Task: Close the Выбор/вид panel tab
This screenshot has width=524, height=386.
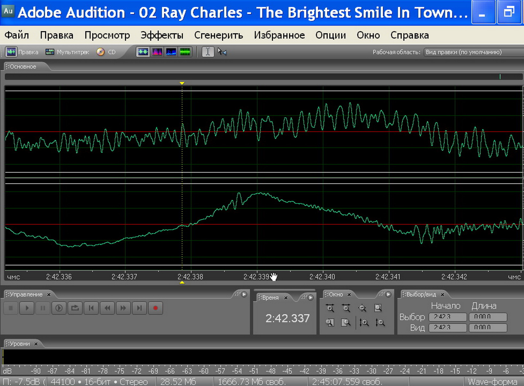Action: pos(443,294)
